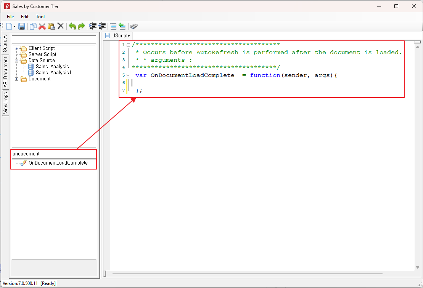Click the Increase Indent toolbar icon
Image resolution: width=423 pixels, height=288 pixels.
93,26
